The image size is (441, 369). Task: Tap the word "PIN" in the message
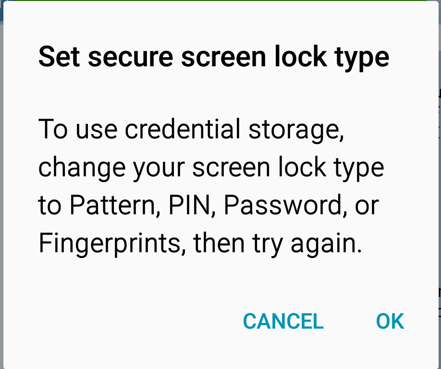click(190, 206)
